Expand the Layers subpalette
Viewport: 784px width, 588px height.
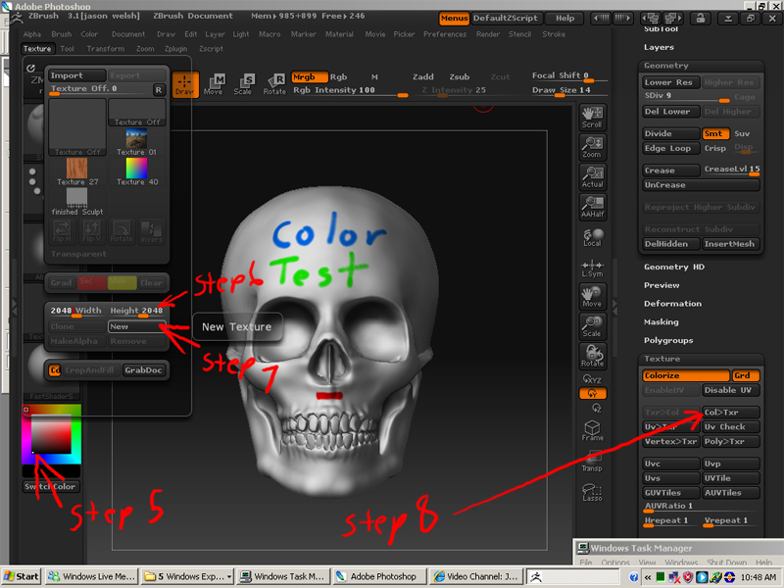[659, 47]
